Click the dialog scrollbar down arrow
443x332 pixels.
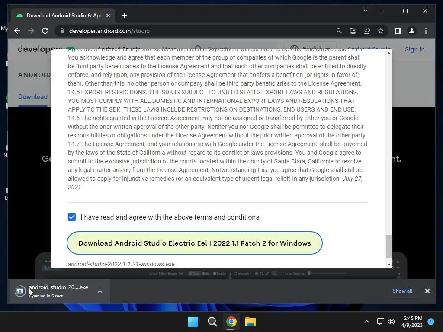pyautogui.click(x=389, y=265)
